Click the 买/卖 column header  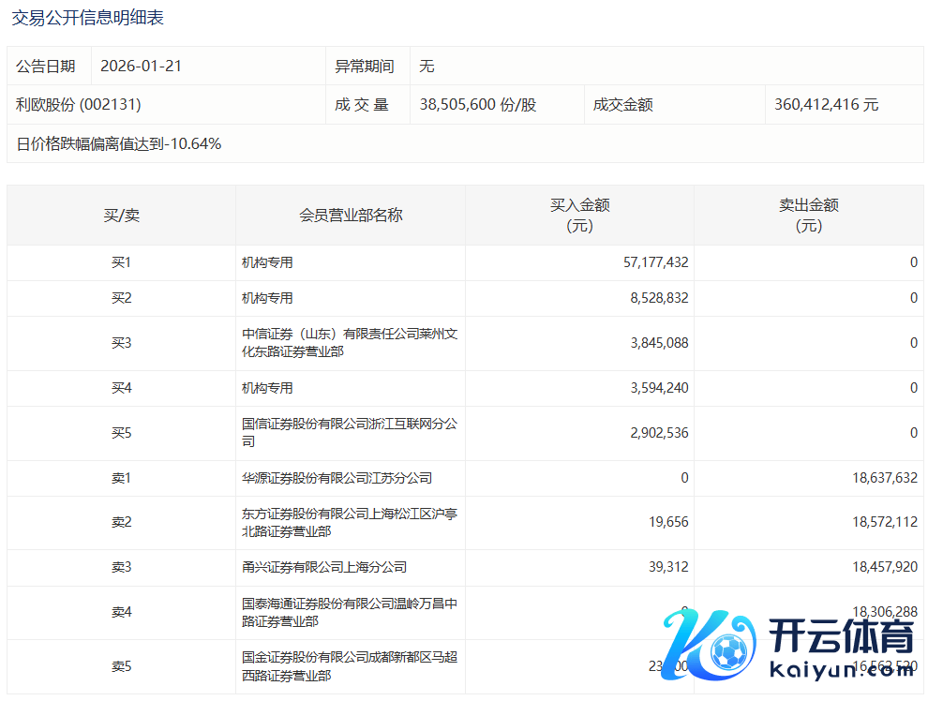[x=121, y=216]
